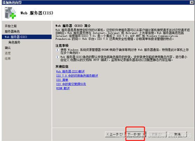Click the greyed-out 安装 button

coord(157,134)
